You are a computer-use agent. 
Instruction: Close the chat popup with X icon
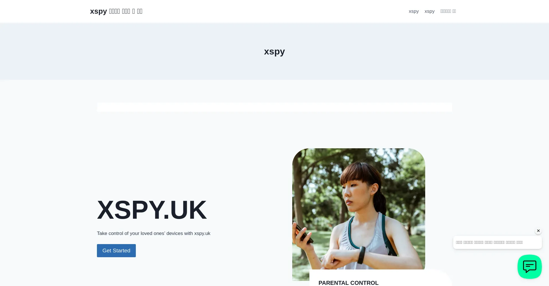coord(538,231)
